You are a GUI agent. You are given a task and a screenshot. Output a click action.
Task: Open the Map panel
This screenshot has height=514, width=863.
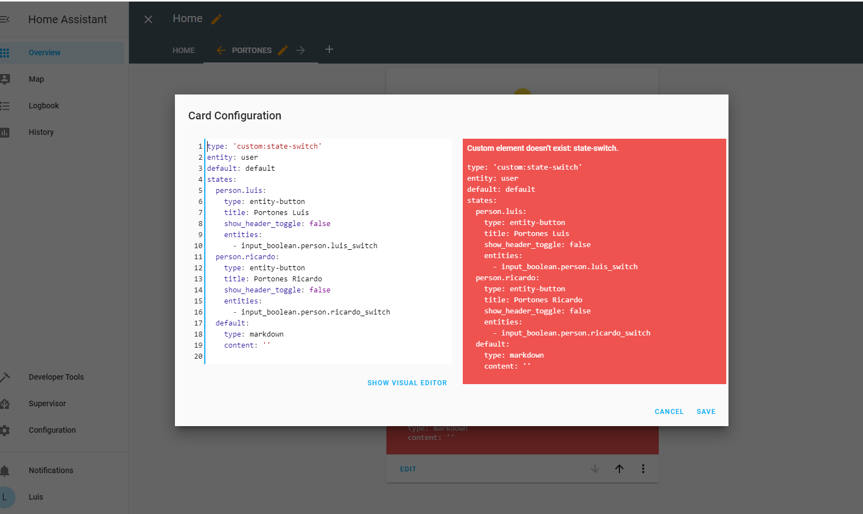coord(36,79)
